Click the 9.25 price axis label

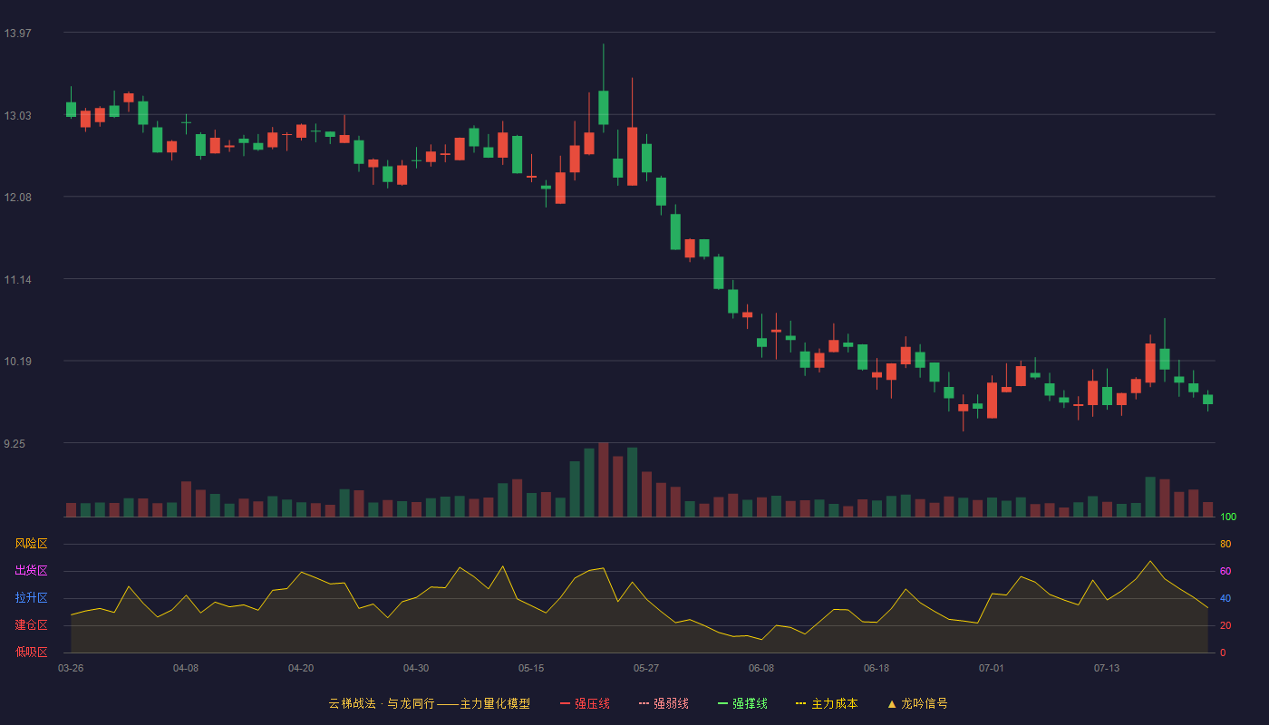point(15,444)
